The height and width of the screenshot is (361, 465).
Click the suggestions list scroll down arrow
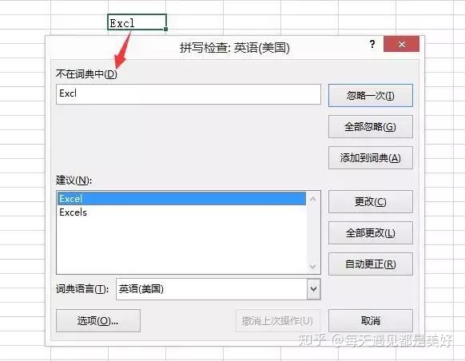(313, 266)
